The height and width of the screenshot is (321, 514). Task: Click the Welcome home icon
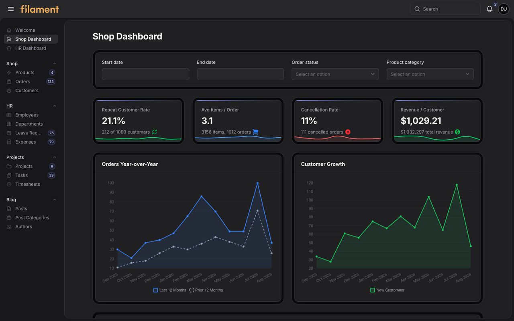coord(9,30)
